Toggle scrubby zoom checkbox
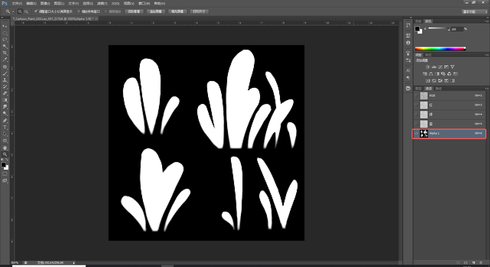 click(x=106, y=11)
